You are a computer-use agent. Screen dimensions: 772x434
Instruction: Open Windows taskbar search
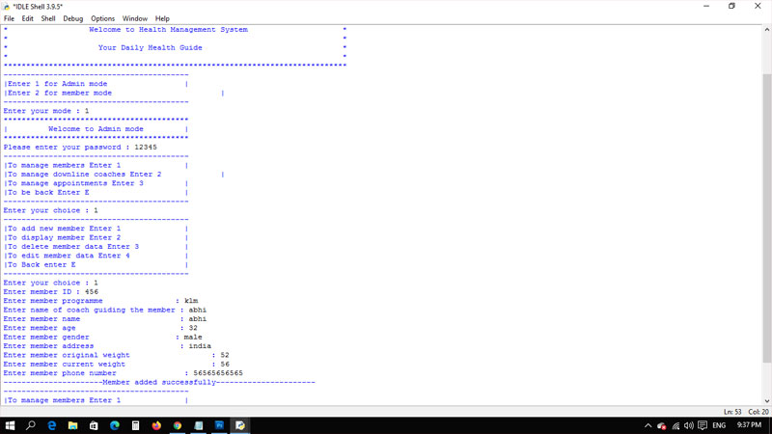(31, 425)
